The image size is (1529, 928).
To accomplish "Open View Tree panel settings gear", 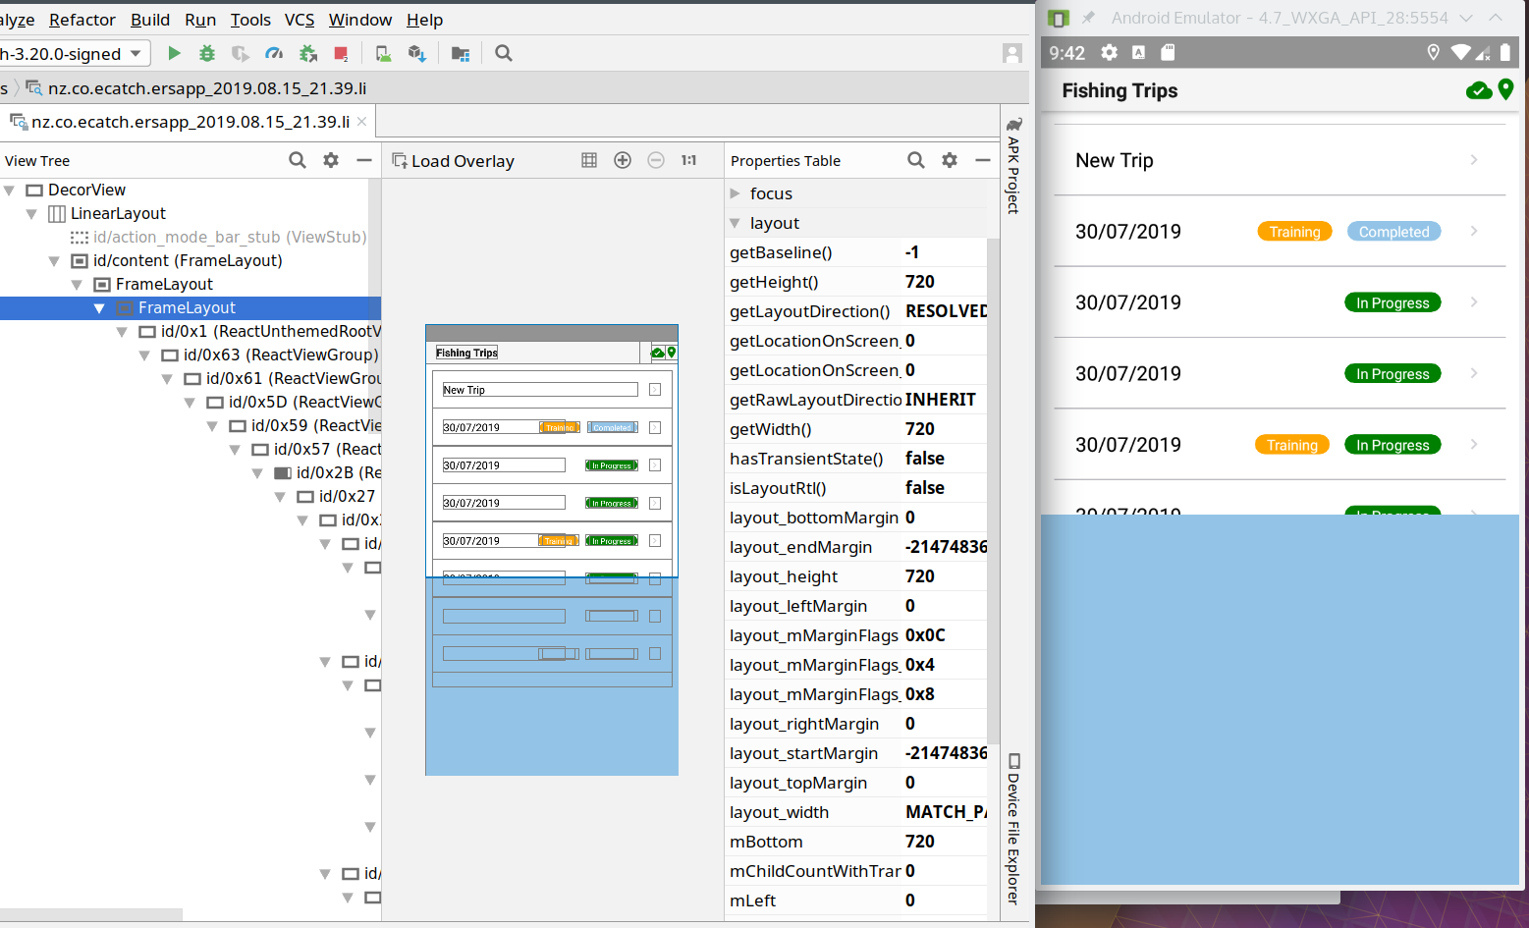I will point(331,160).
